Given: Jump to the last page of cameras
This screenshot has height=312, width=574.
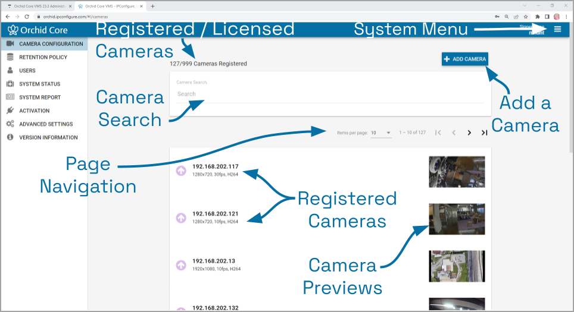Looking at the screenshot, I should (x=484, y=133).
